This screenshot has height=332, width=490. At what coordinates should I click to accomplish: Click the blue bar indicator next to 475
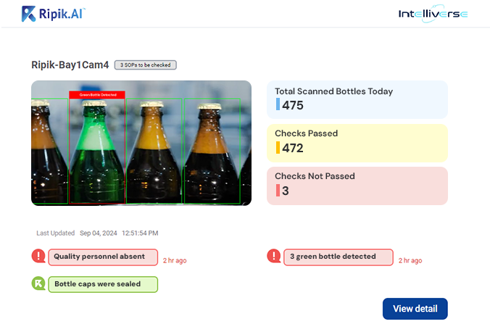tap(278, 104)
